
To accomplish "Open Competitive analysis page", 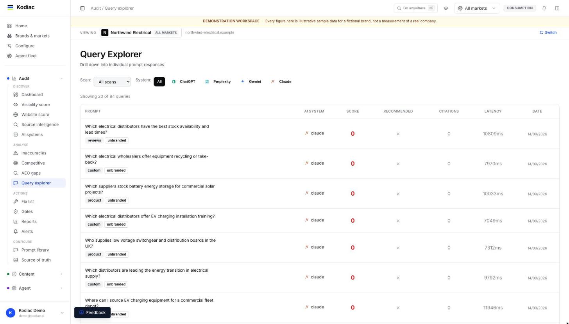I will click(x=38, y=163).
